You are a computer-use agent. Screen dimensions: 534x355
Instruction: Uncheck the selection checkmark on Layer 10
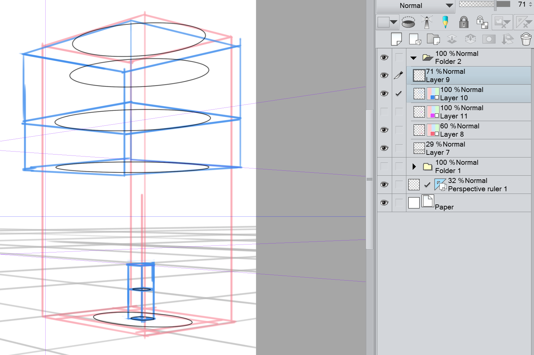click(399, 94)
